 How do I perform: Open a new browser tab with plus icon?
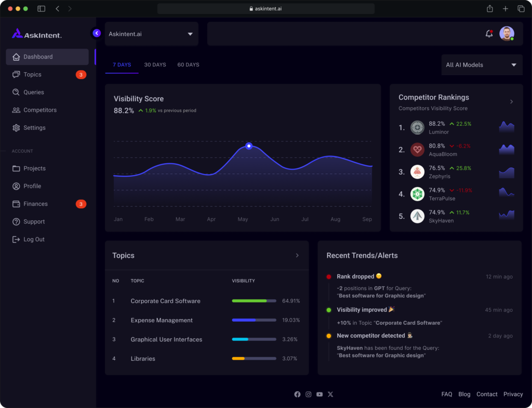pyautogui.click(x=506, y=9)
